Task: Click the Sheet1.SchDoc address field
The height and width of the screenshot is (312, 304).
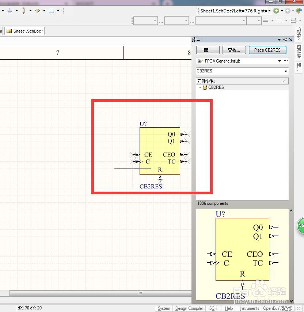Action: (x=233, y=11)
